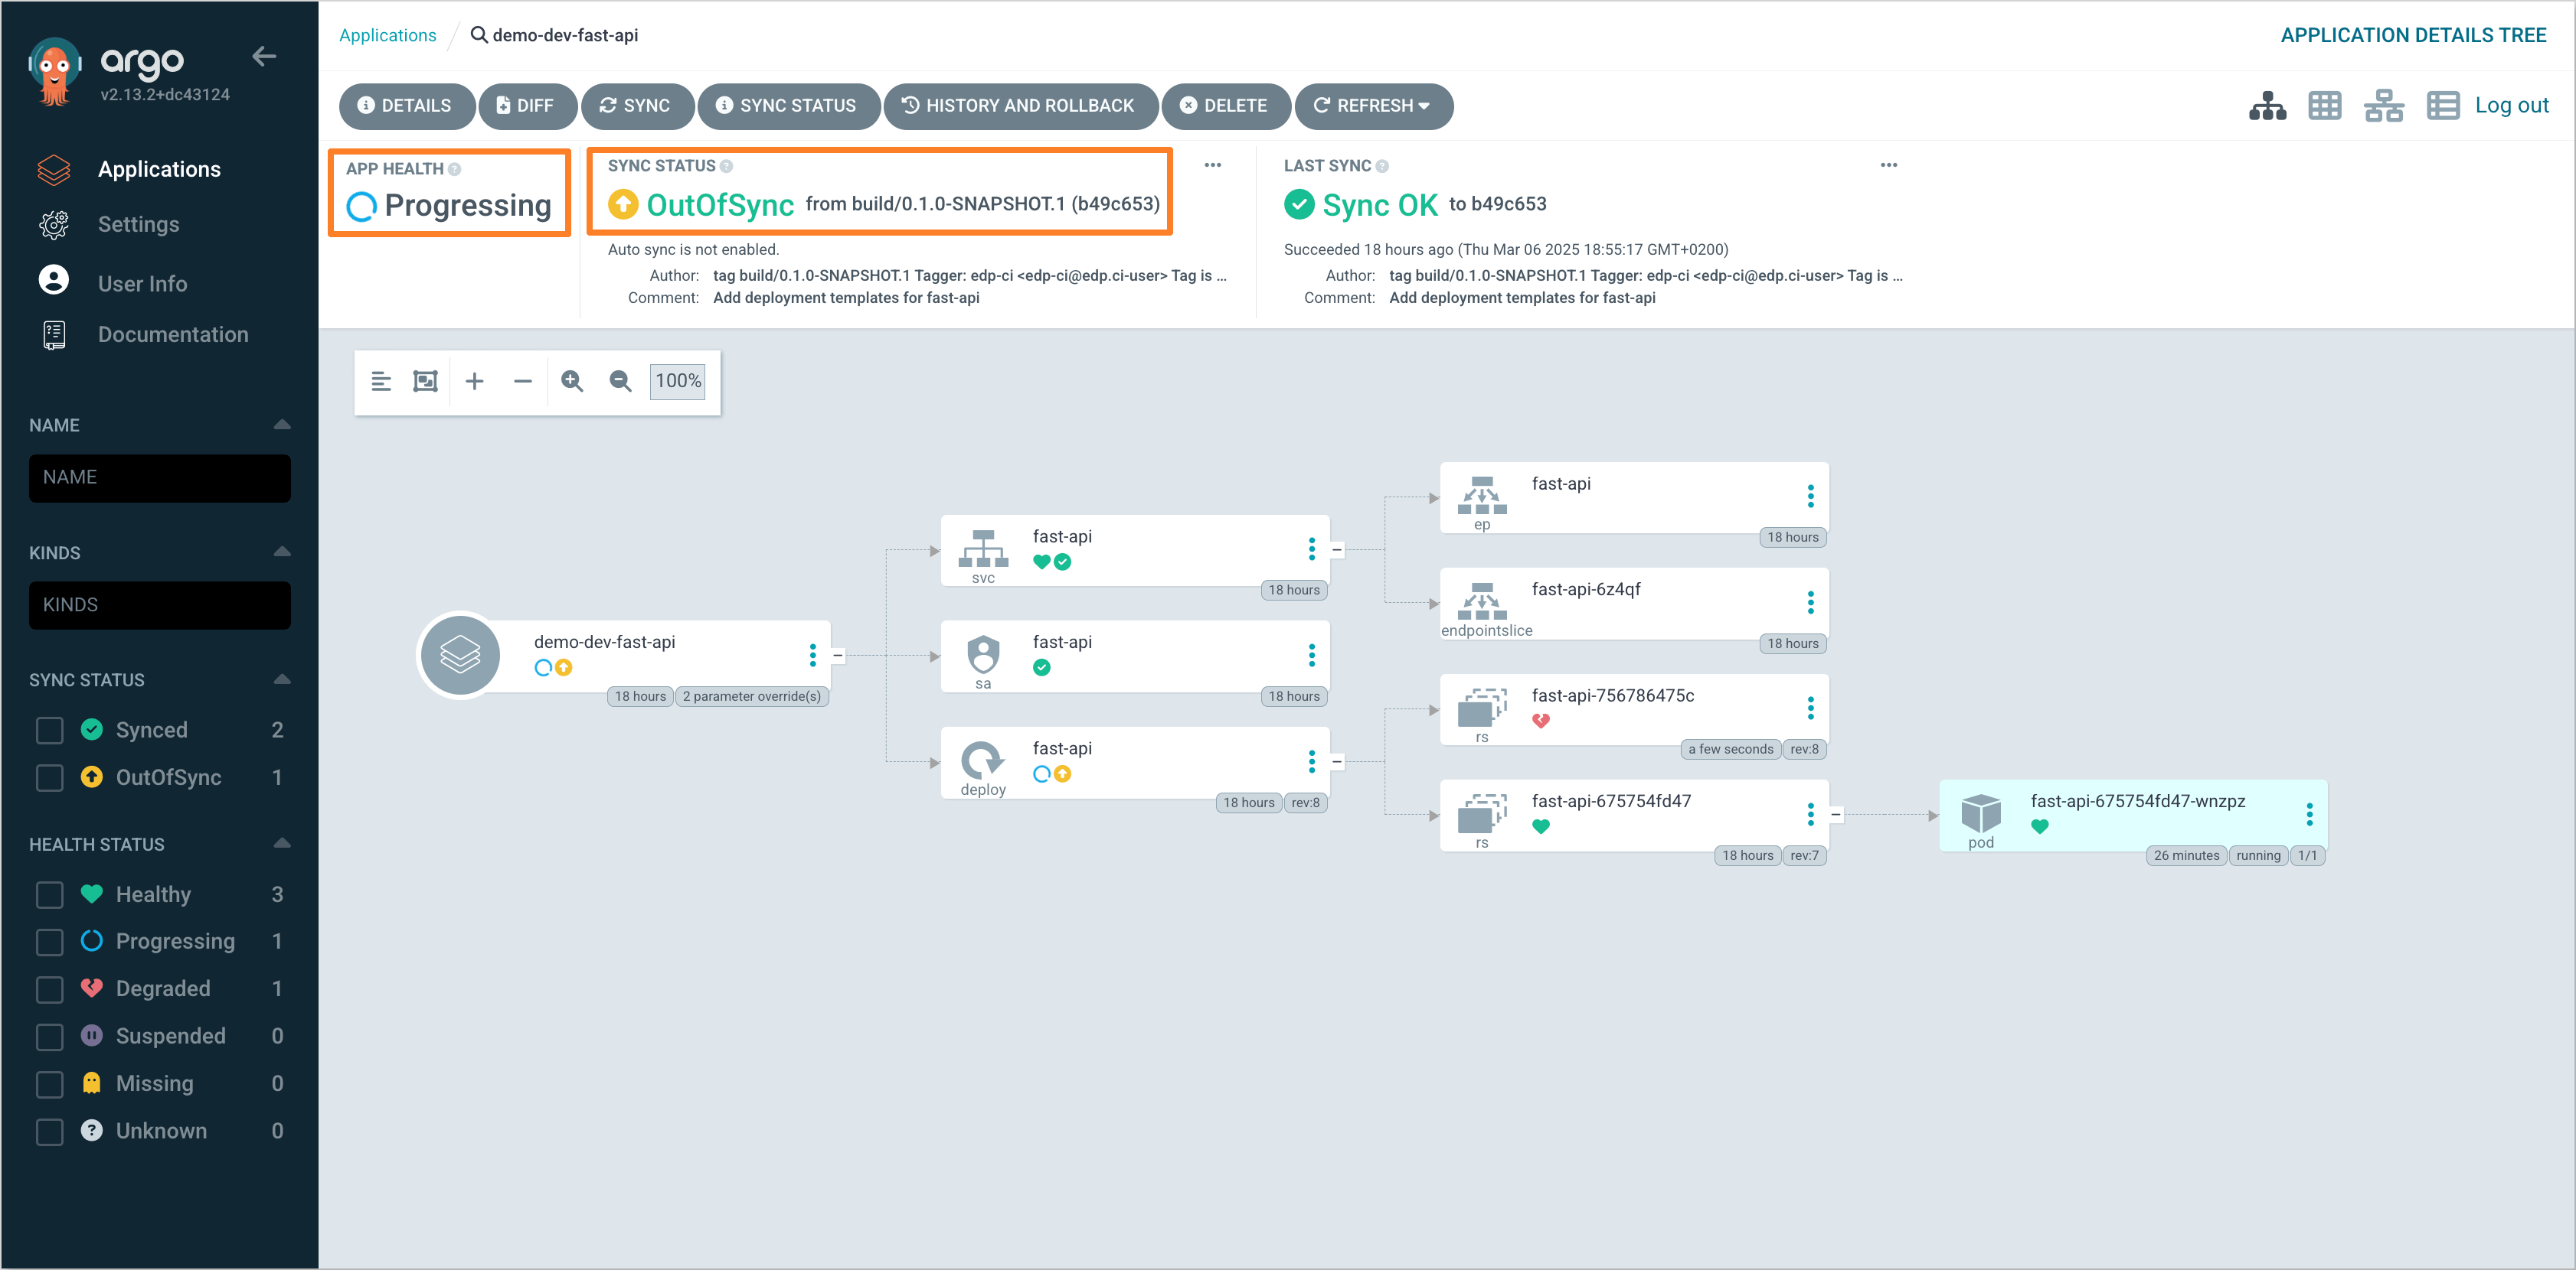Image resolution: width=2576 pixels, height=1270 pixels.
Task: Switch to the pods grid view icon
Action: 2325,106
